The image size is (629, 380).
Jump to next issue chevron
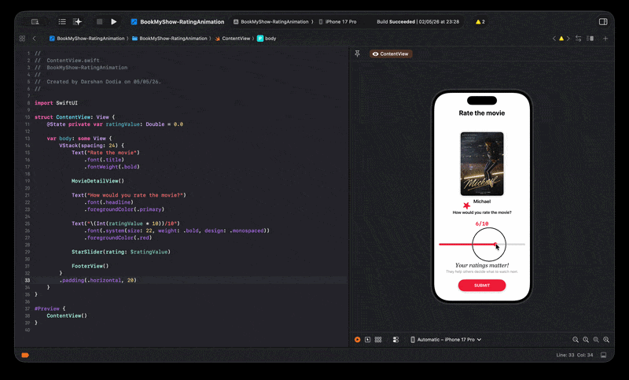(x=568, y=39)
